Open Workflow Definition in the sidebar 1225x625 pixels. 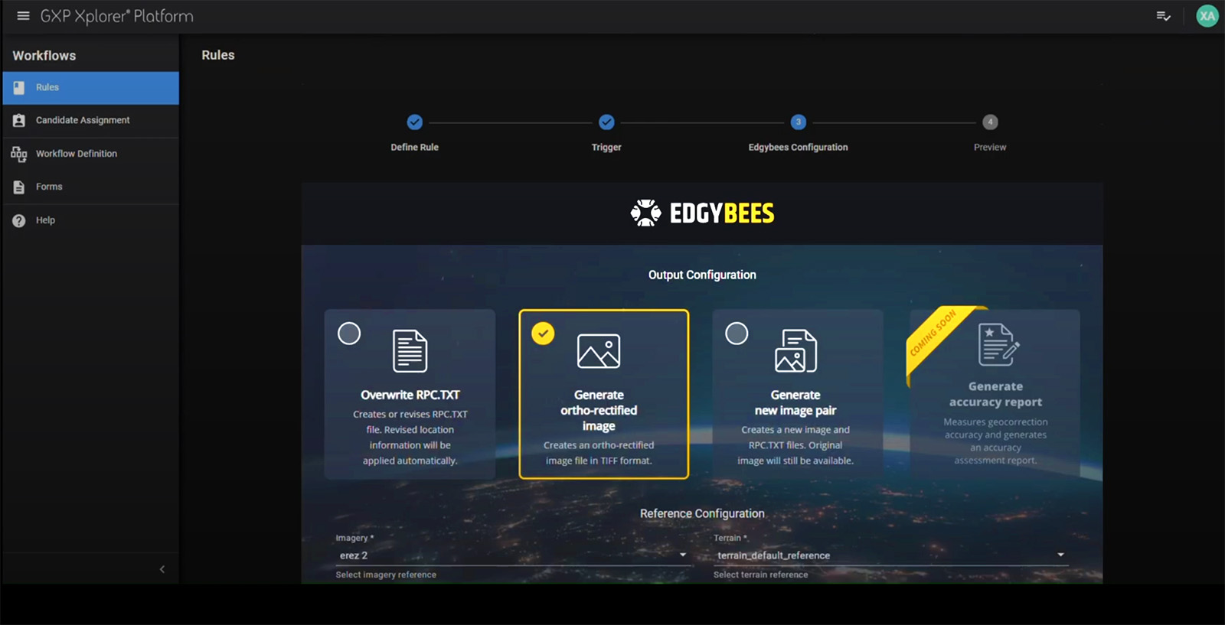[x=77, y=154]
